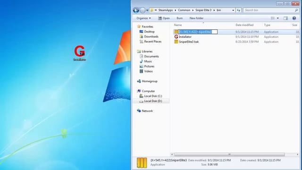Screen dimensions: 302x170
Task: Open Local Disk (C:)
Action: [153, 96]
